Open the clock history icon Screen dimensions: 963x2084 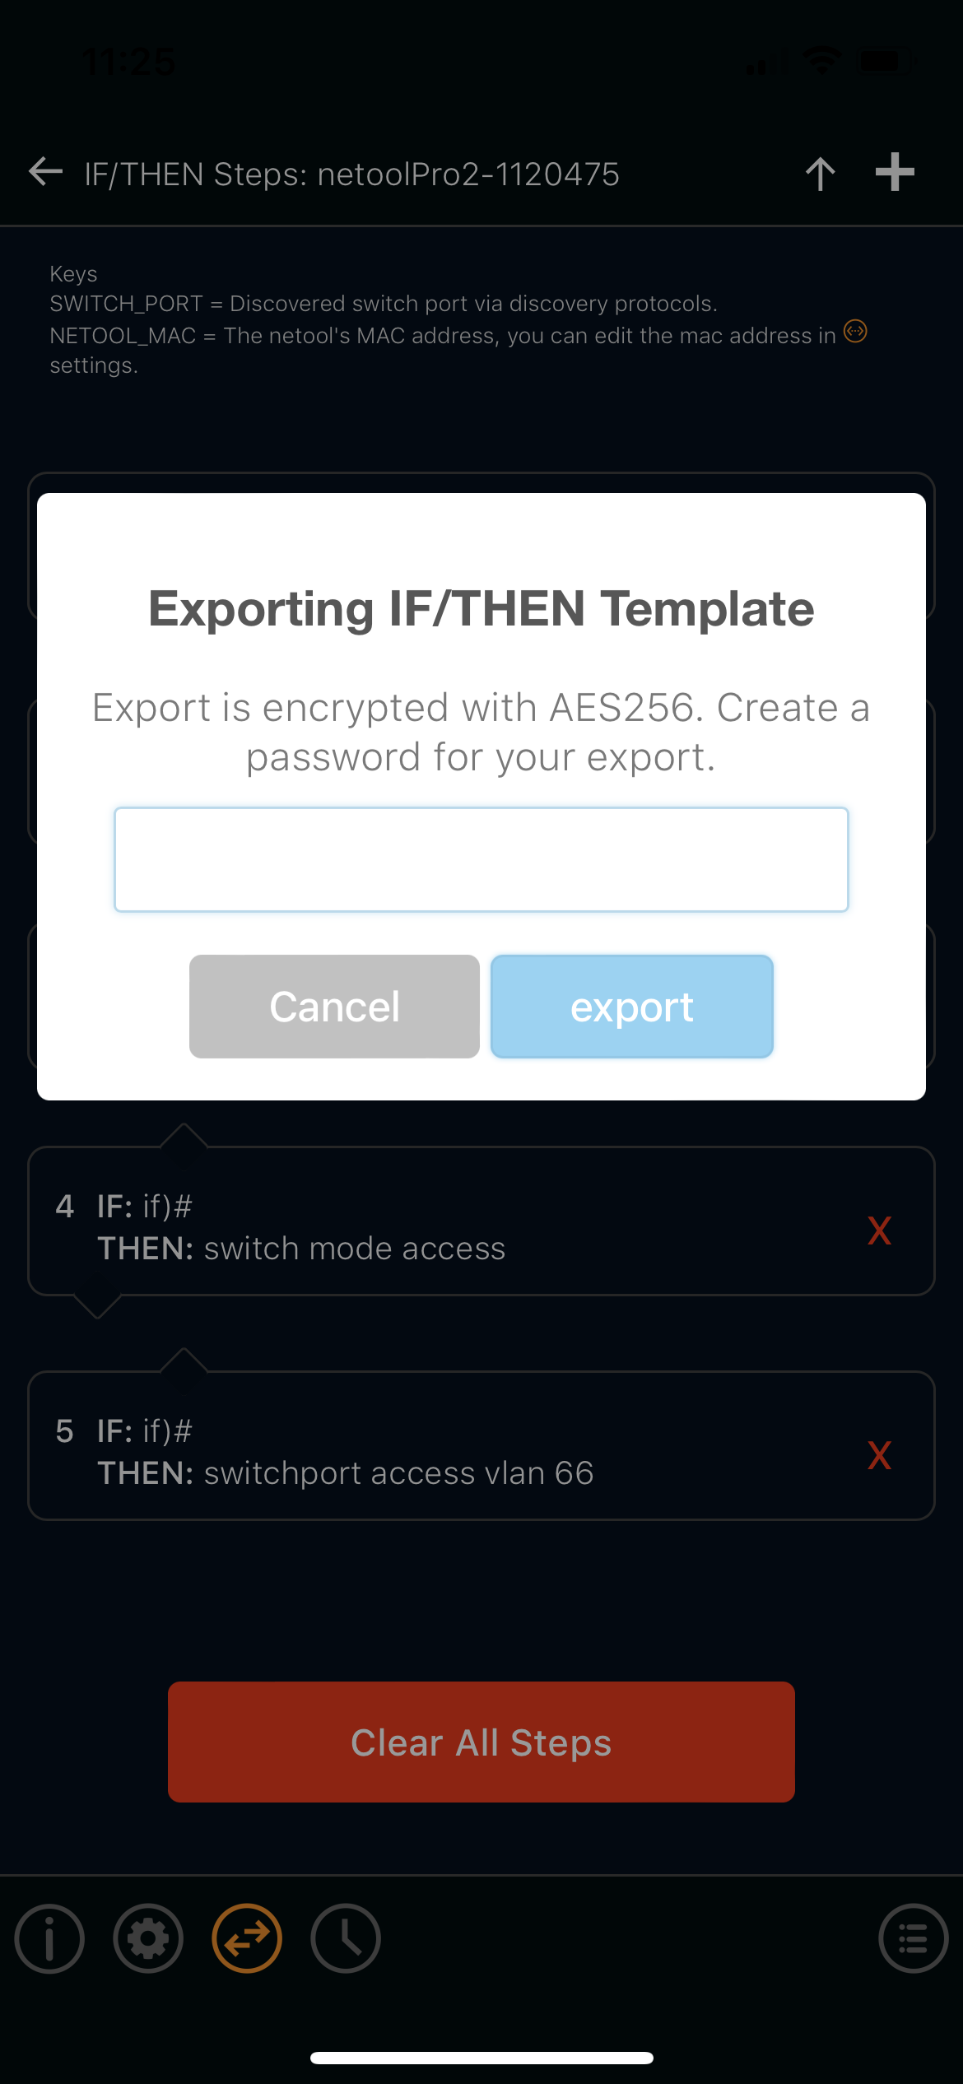(346, 1938)
